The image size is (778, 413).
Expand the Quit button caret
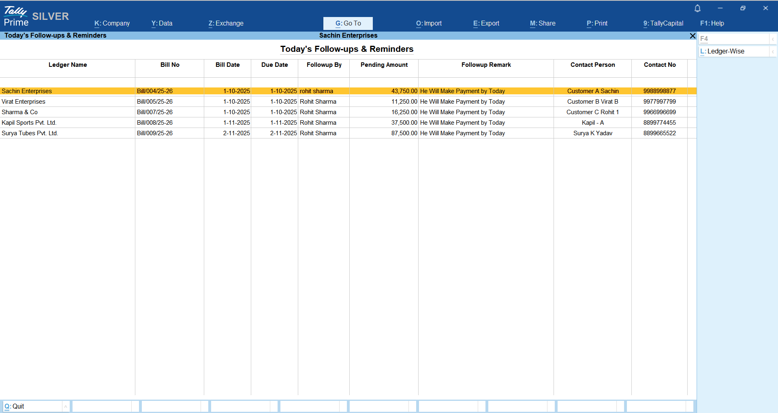coord(66,407)
